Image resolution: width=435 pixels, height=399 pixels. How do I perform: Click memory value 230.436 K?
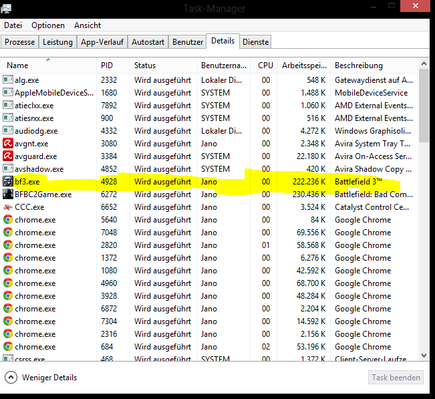pos(309,194)
